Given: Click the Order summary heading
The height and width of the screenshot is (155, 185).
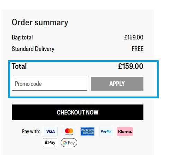Looking at the screenshot, I should coord(40,22).
